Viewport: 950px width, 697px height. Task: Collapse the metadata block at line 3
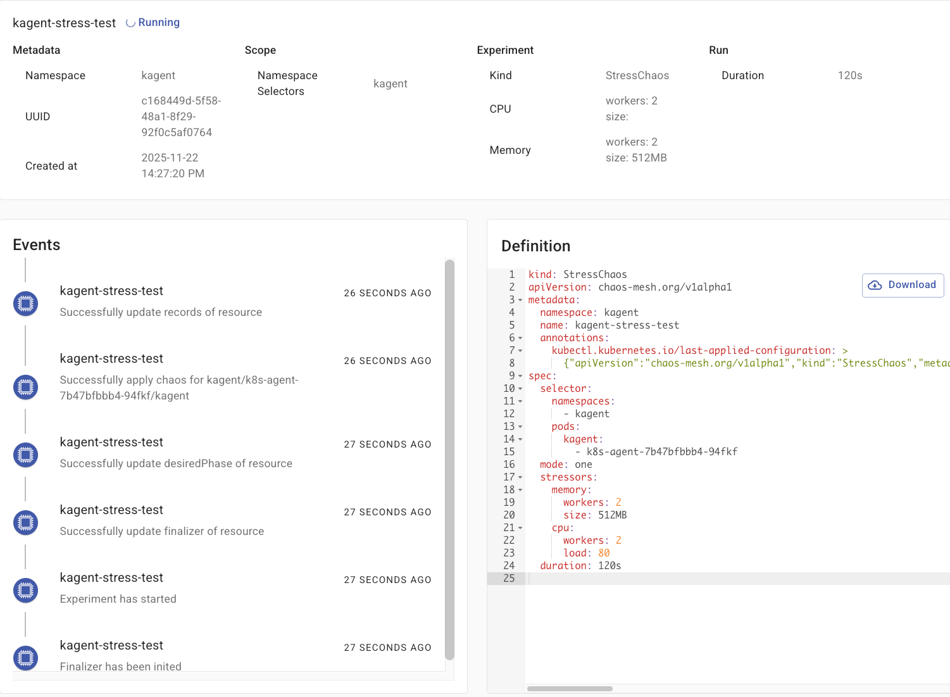tap(520, 300)
